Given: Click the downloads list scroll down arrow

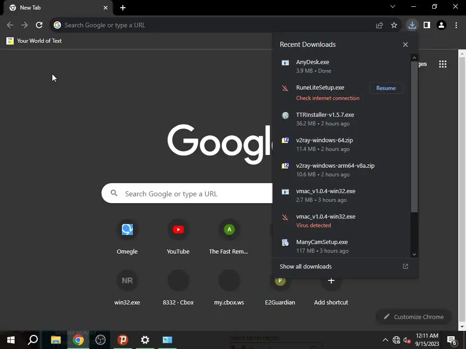Looking at the screenshot, I should tap(414, 254).
